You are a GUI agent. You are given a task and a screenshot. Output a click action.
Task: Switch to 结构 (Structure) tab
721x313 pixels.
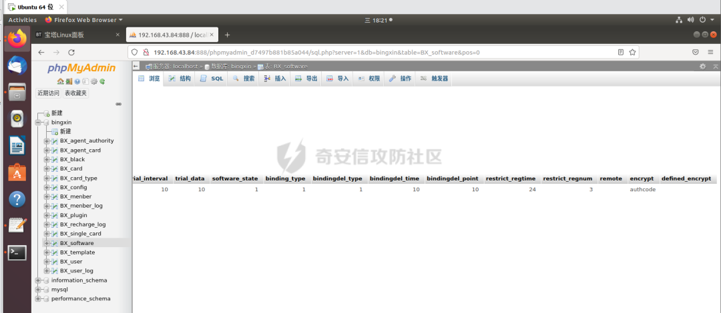(180, 79)
